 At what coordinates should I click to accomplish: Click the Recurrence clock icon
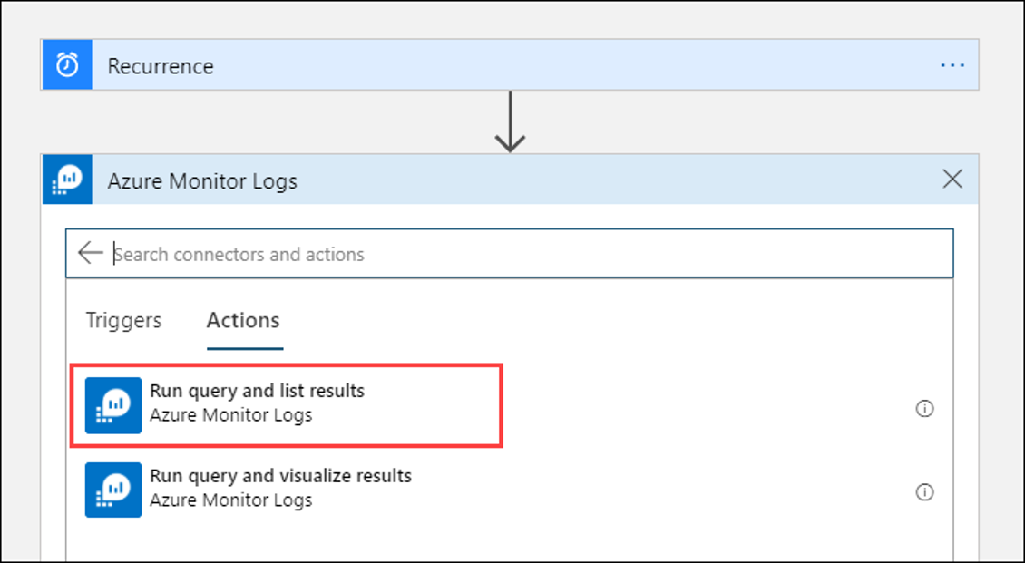tap(67, 64)
